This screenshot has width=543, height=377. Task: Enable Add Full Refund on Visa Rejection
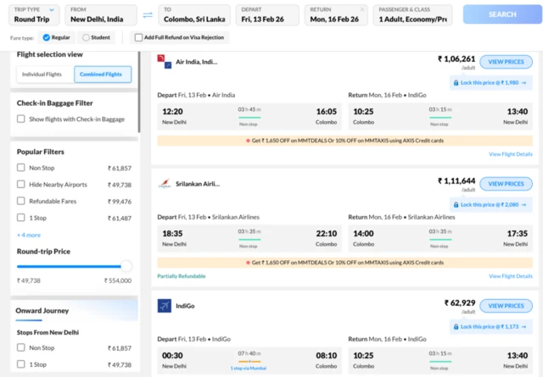click(x=139, y=38)
